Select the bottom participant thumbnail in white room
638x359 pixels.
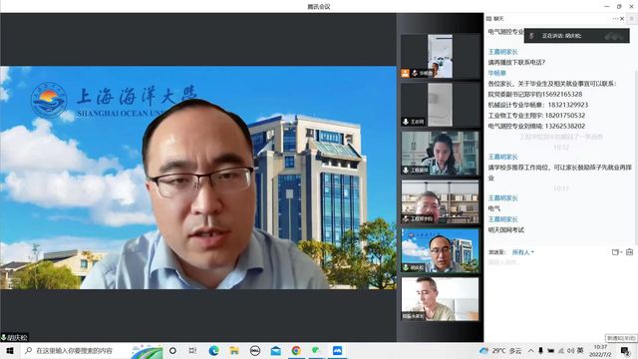tap(440, 299)
